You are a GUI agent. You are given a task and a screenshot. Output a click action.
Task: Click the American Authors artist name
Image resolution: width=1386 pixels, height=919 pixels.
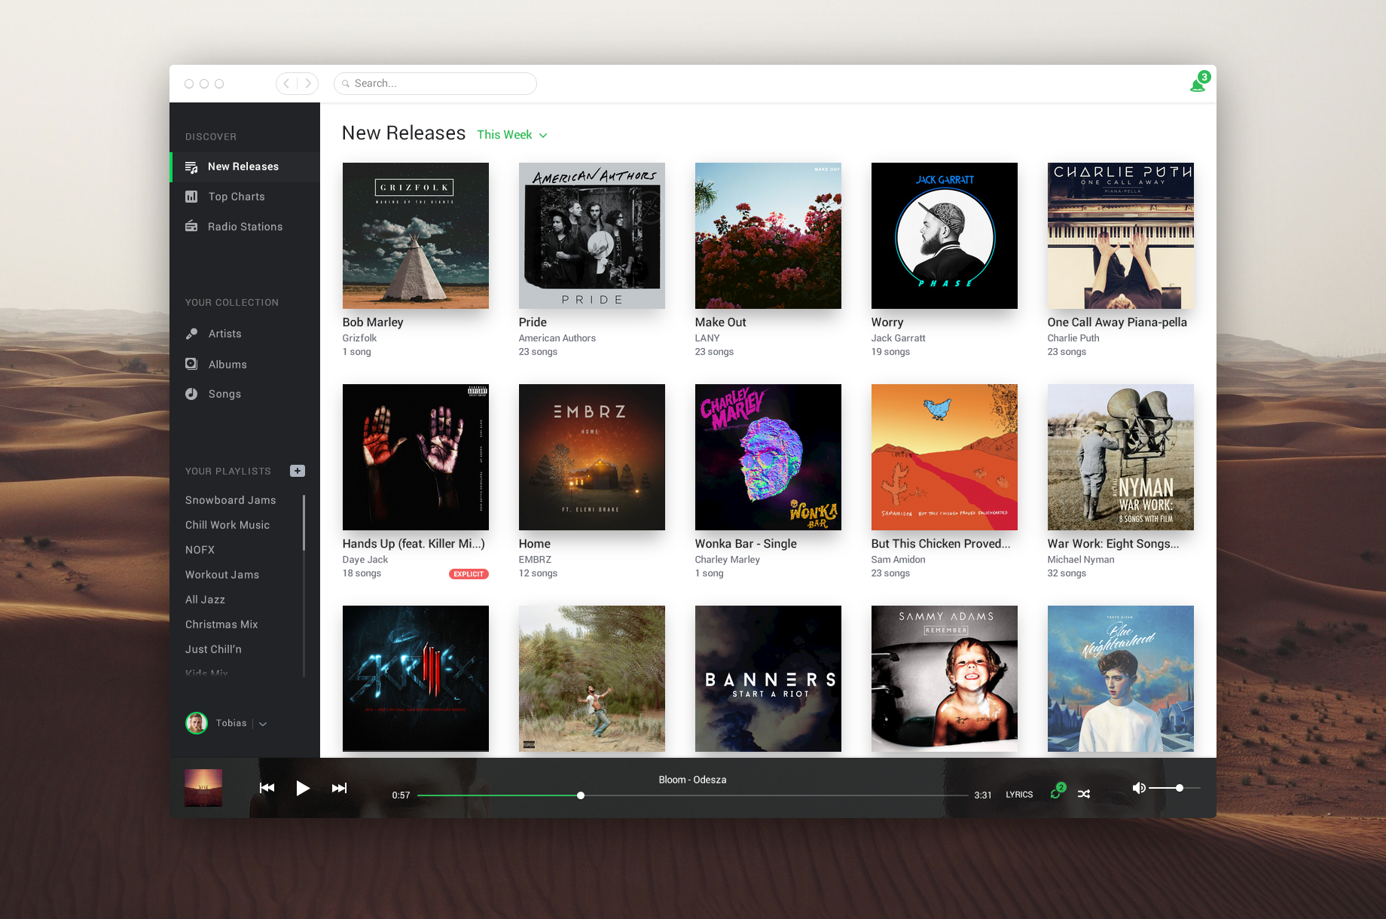coord(557,338)
